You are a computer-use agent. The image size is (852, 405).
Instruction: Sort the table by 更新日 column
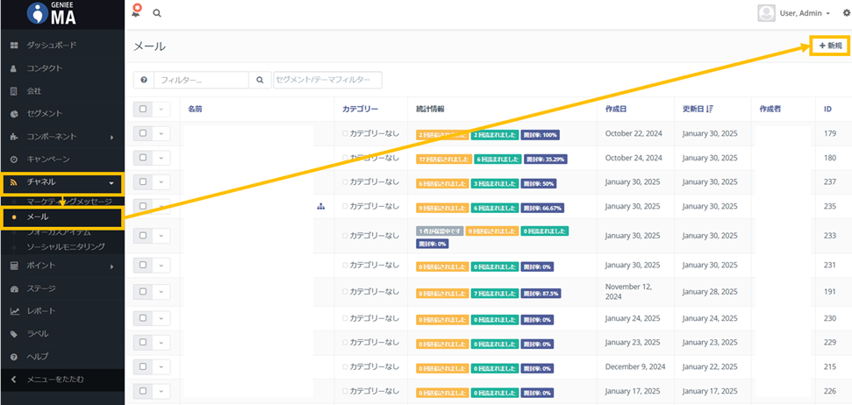[x=698, y=109]
